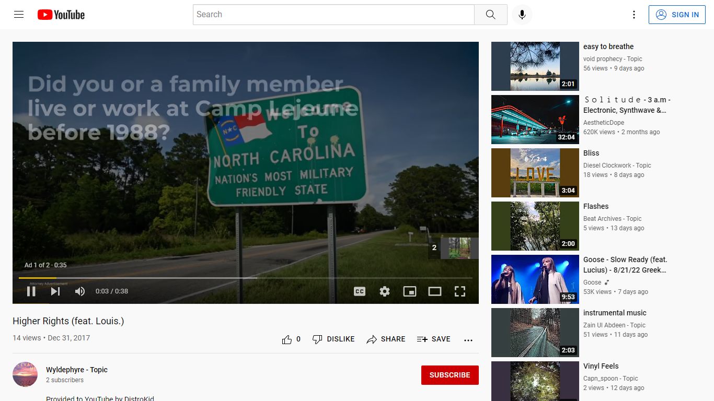Mute the video volume
714x401 pixels.
point(79,291)
